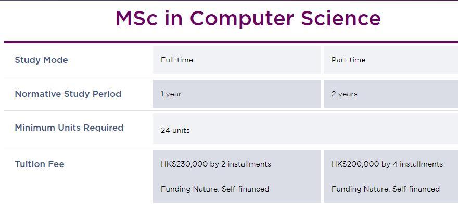Click the MSc in Computer Science heading
458x204 pixels.
click(248, 18)
